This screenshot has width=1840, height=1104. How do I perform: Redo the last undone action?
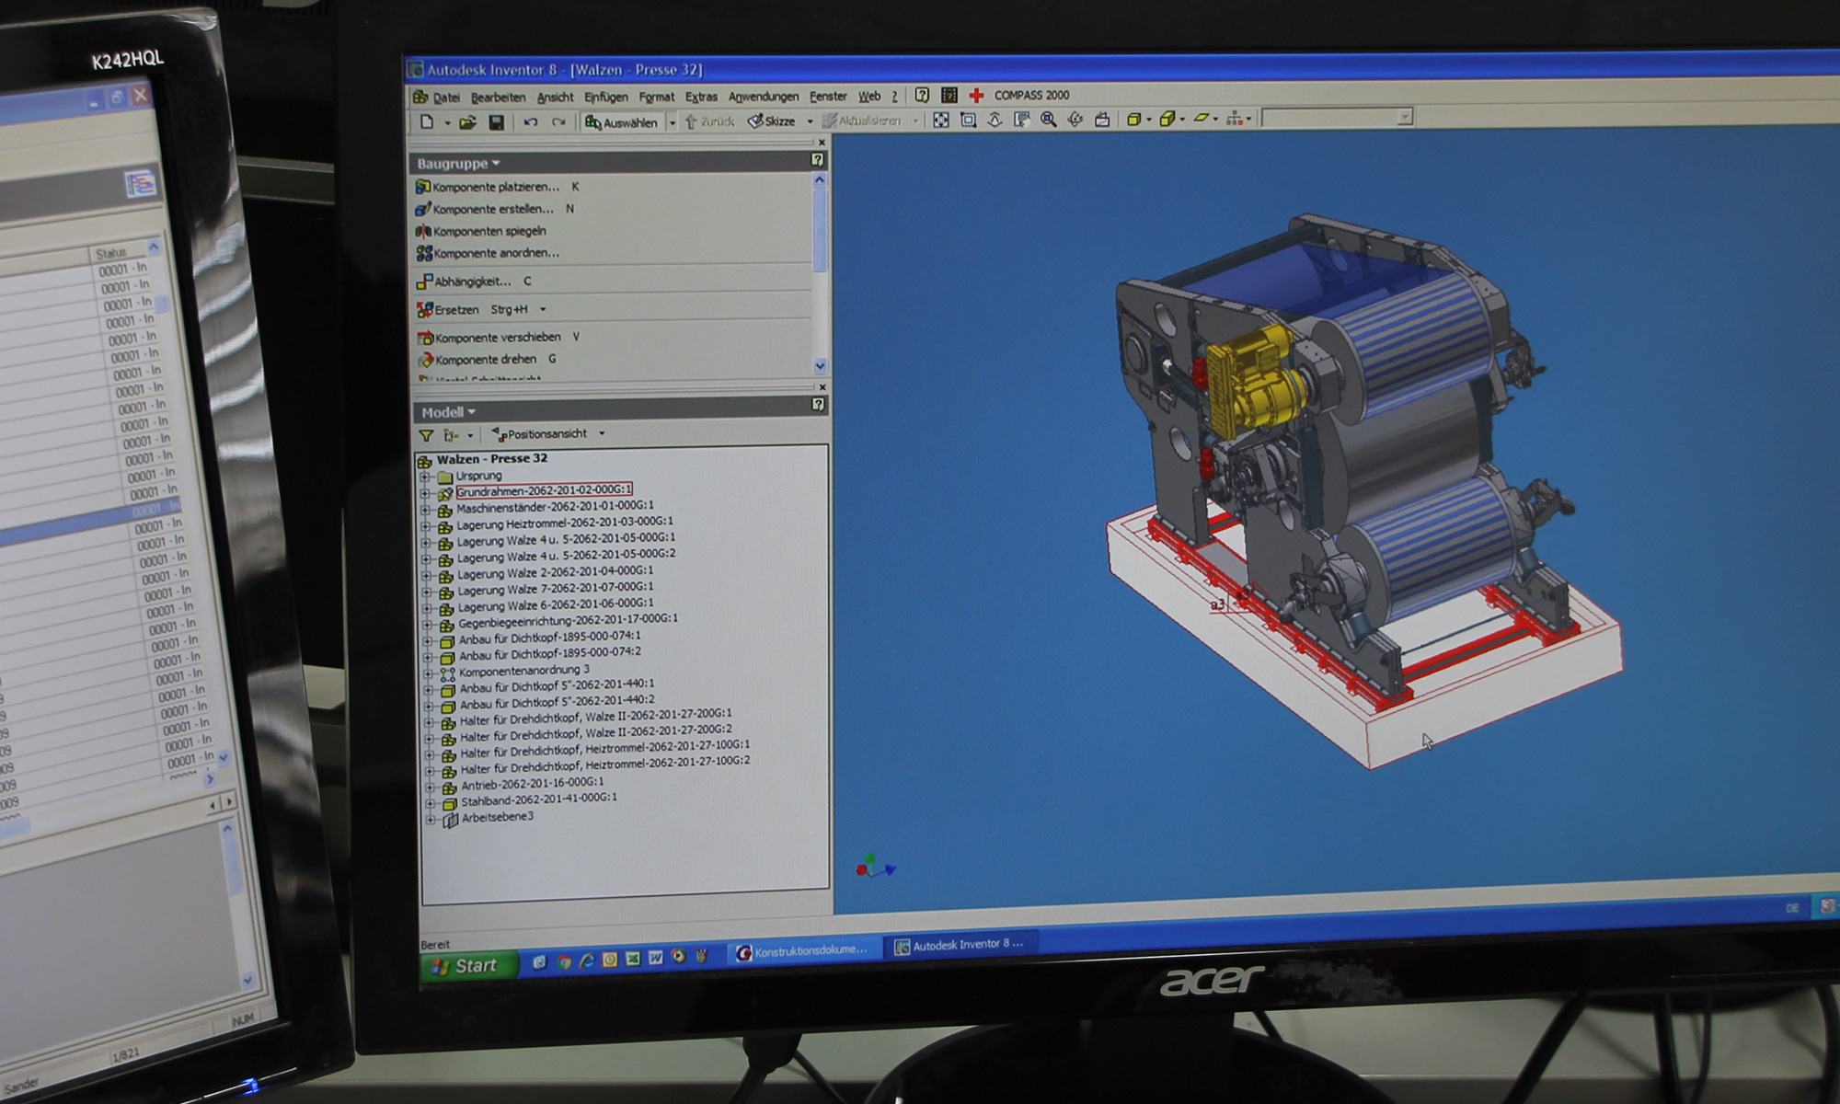pos(558,122)
